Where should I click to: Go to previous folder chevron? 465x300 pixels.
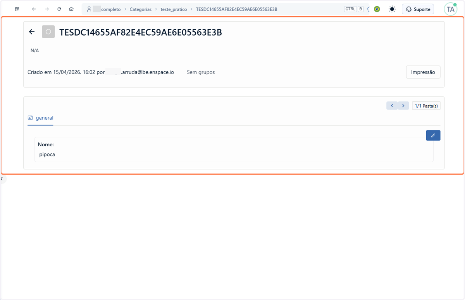392,106
